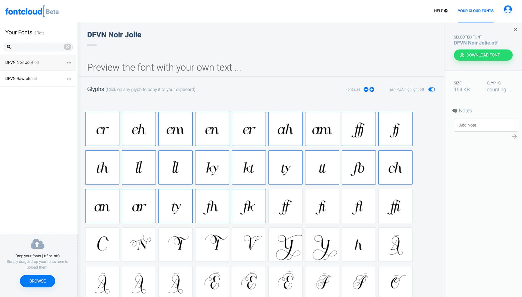Click the Download Font button
Image resolution: width=522 pixels, height=297 pixels.
click(x=483, y=55)
